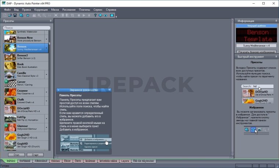279x168 pixels.
Task: Click the New file icon in toolbar
Action: 6,15
